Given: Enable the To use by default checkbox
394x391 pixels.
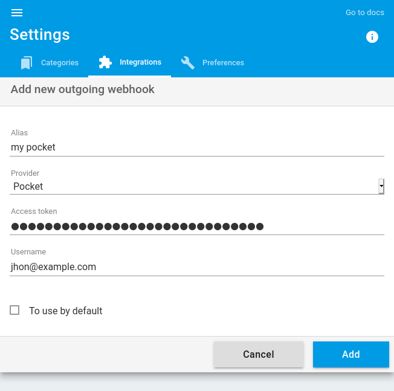Looking at the screenshot, I should [15, 310].
